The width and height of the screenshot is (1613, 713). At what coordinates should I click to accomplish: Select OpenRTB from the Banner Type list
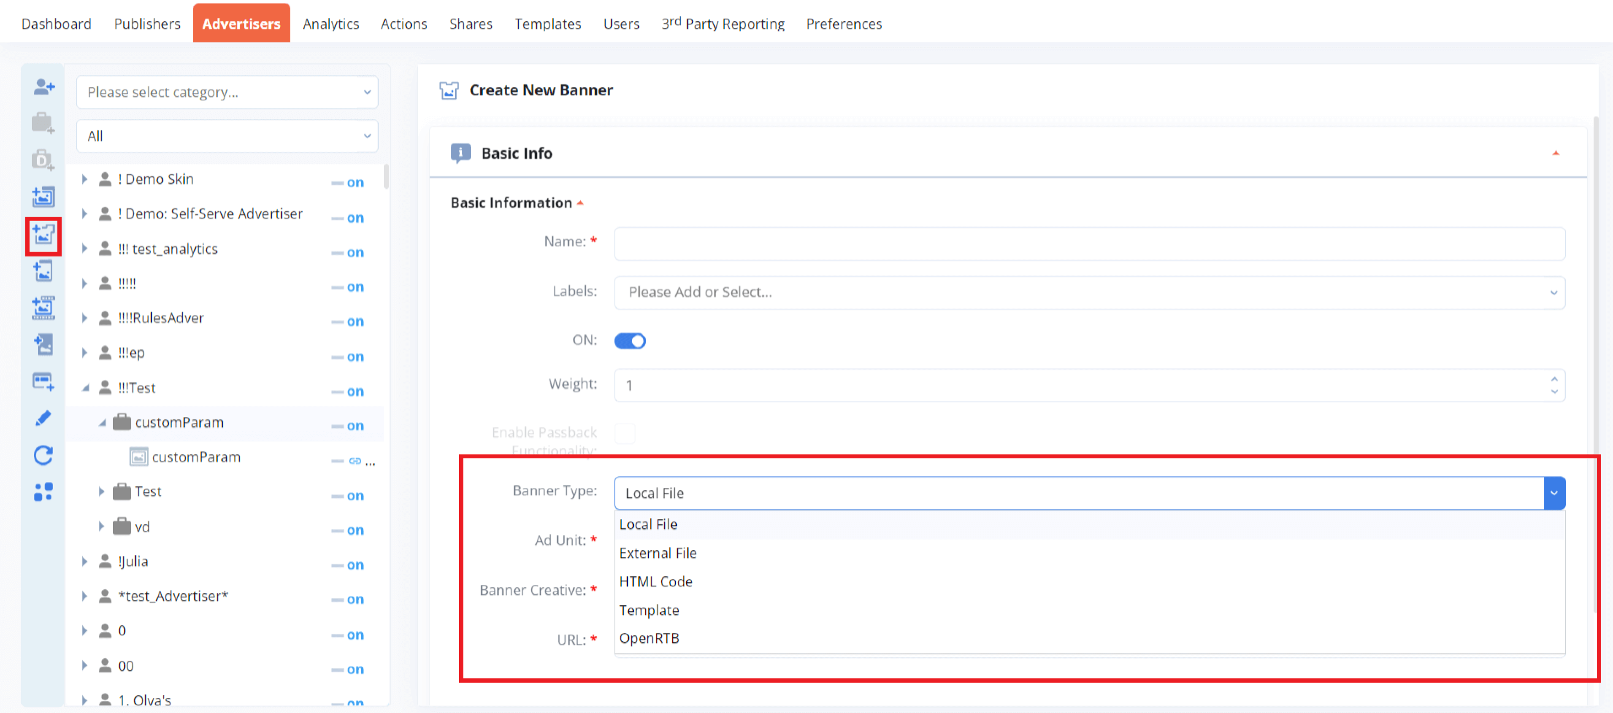coord(650,638)
